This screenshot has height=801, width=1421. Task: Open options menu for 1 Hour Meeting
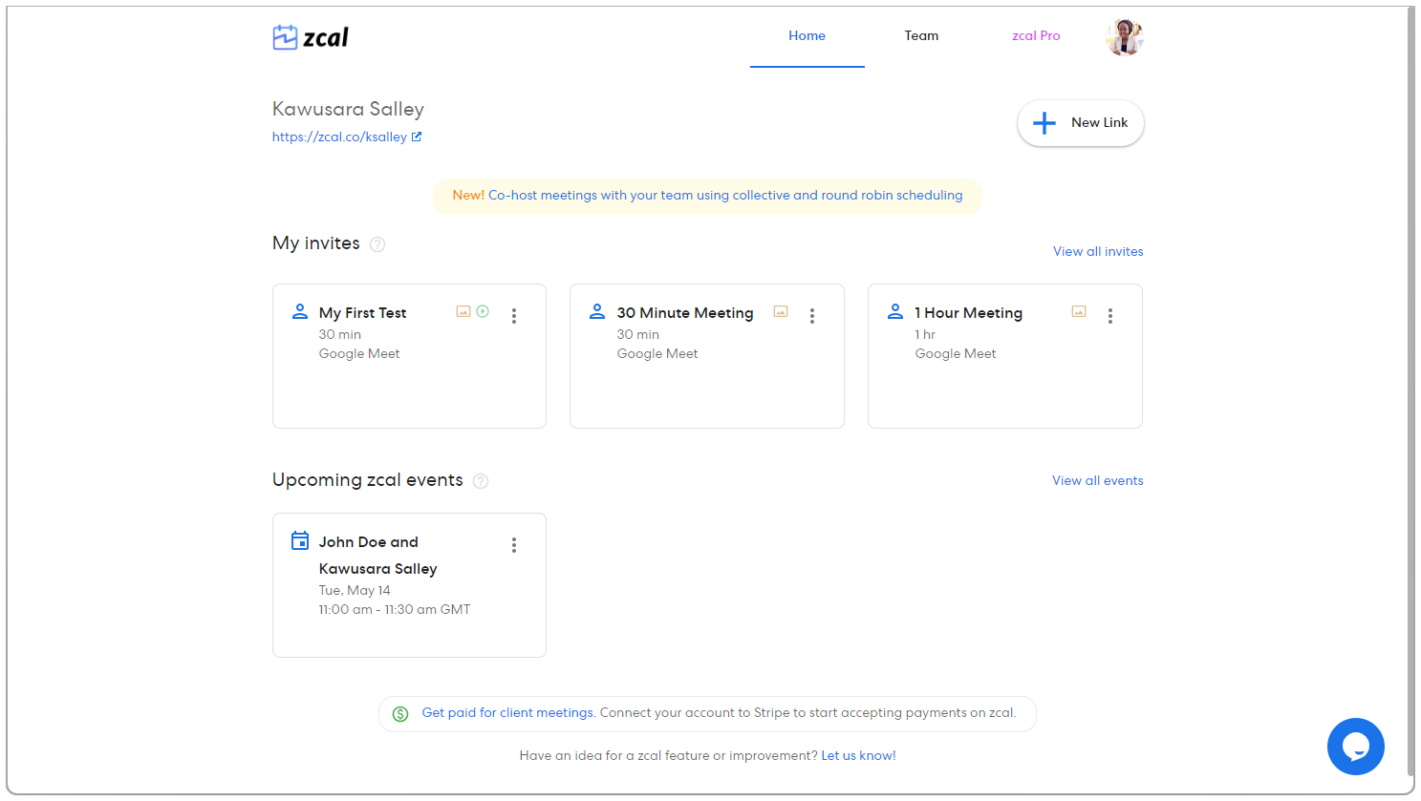pos(1110,316)
